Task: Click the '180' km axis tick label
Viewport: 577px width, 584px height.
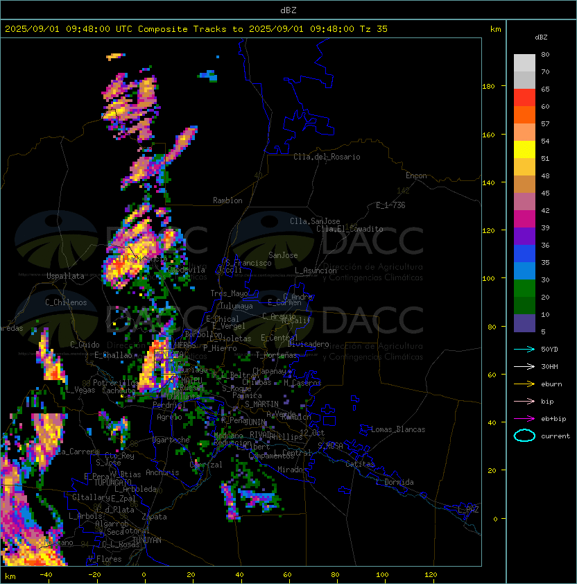Action: [x=488, y=87]
